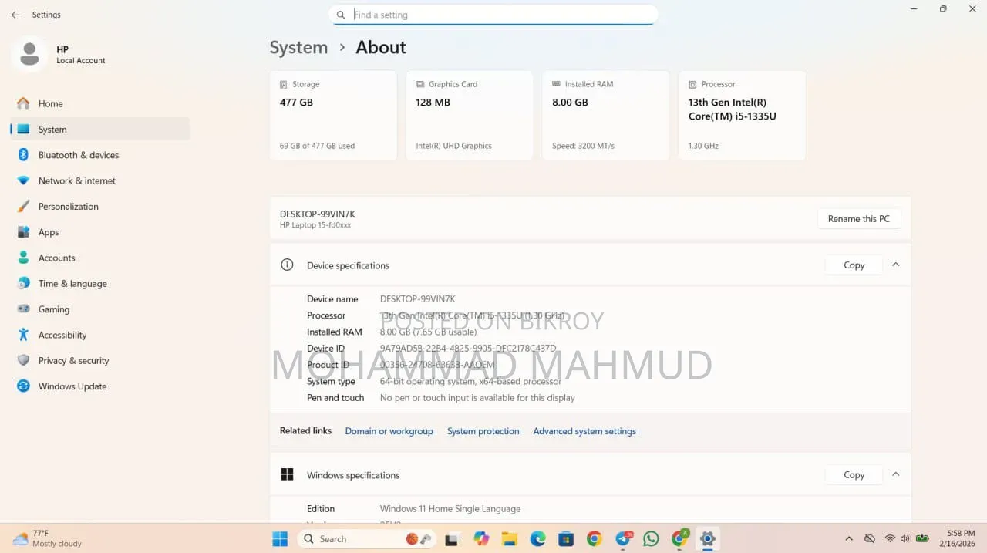
Task: Click Rename this PC button
Action: pyautogui.click(x=859, y=219)
